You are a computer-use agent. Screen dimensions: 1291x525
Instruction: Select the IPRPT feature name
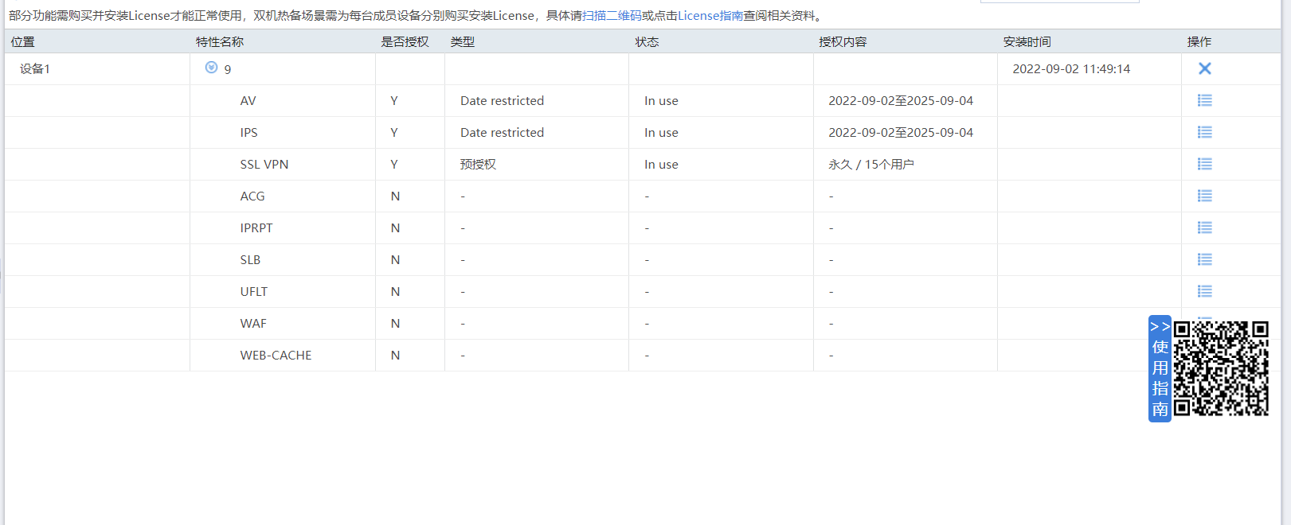[256, 228]
